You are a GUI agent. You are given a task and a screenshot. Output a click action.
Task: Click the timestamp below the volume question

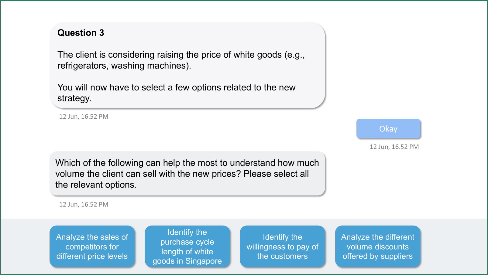(x=84, y=205)
